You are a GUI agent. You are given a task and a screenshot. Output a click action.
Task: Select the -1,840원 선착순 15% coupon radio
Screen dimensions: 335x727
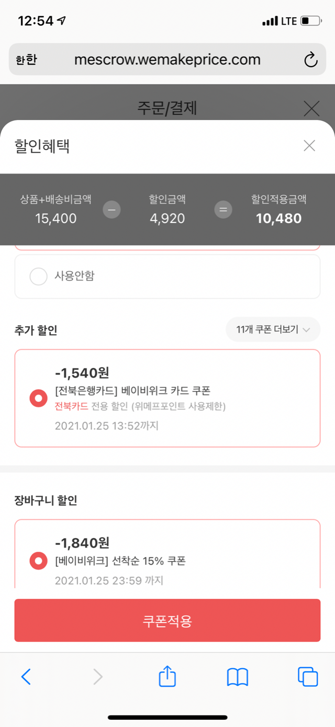click(x=39, y=561)
